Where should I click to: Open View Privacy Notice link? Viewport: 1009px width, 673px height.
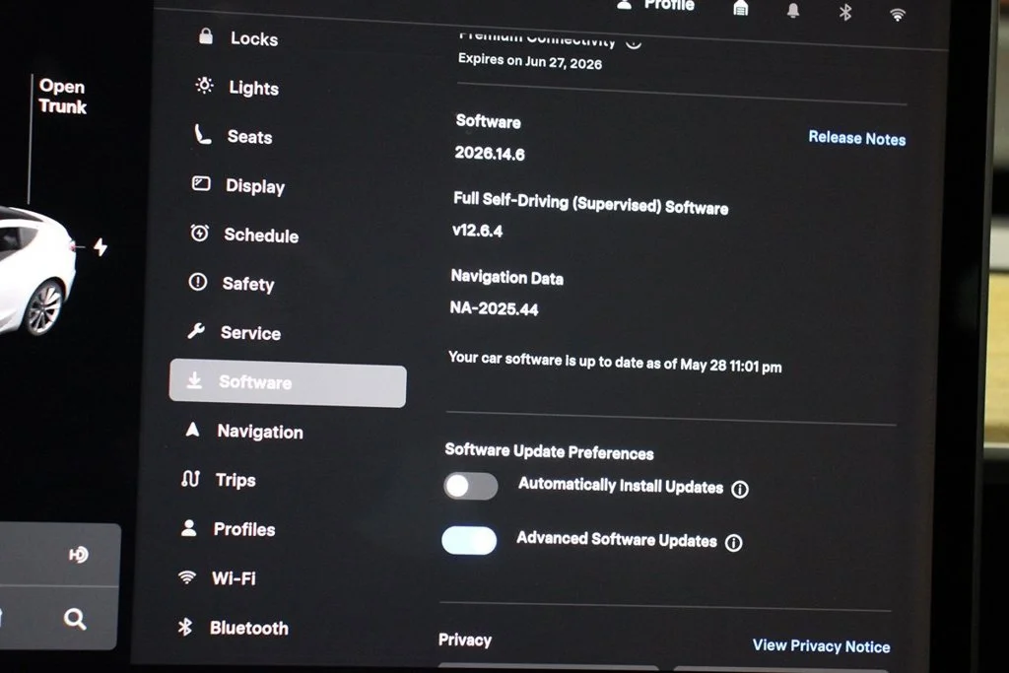(821, 646)
